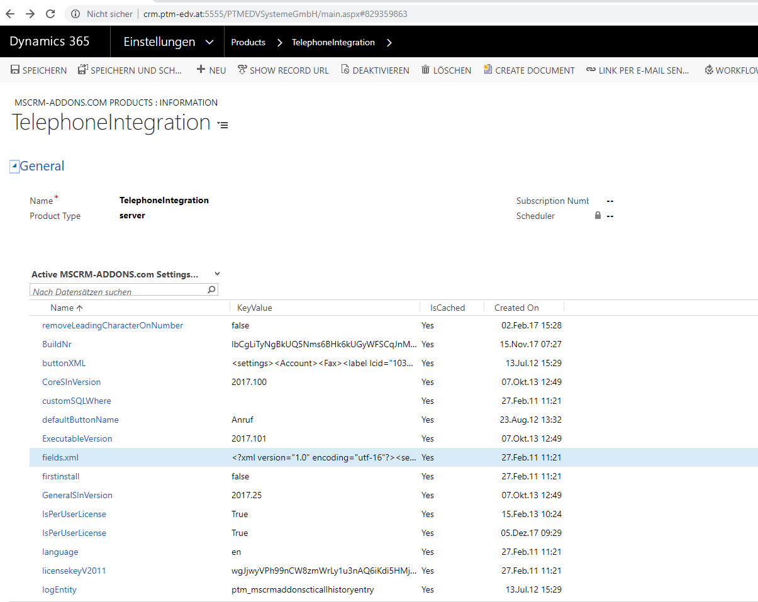Screen dimensions: 758x602
Task: Click the Subscription Number empty value
Action: (610, 201)
